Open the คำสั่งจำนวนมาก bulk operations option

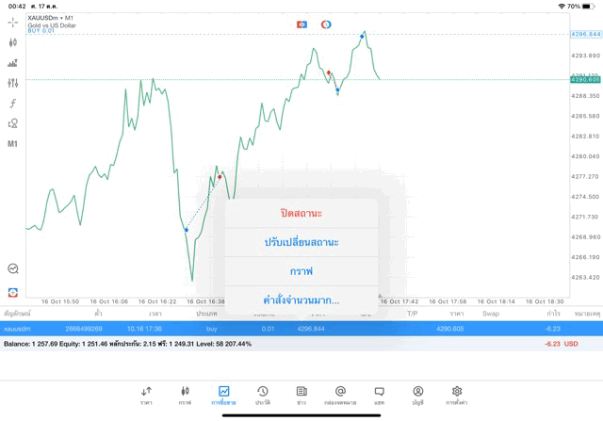coord(301,300)
